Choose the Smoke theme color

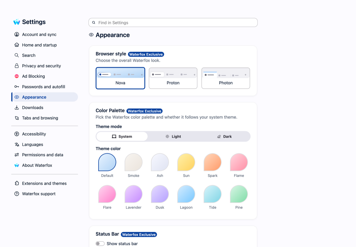pos(133,162)
